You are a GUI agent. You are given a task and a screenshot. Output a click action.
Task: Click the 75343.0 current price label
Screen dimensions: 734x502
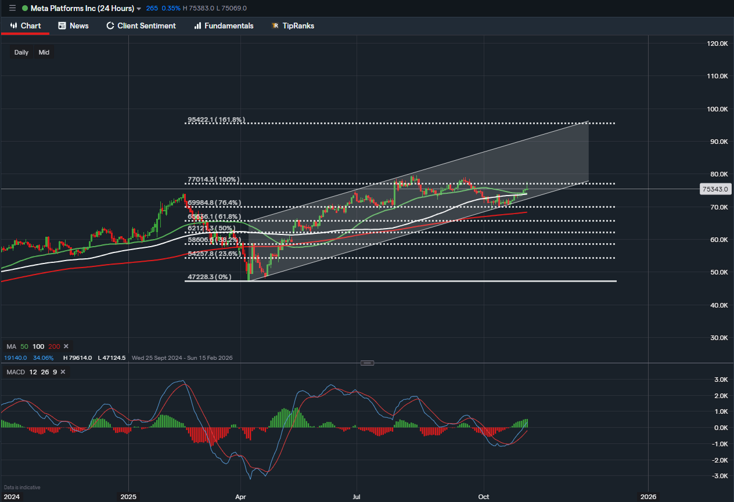[715, 189]
